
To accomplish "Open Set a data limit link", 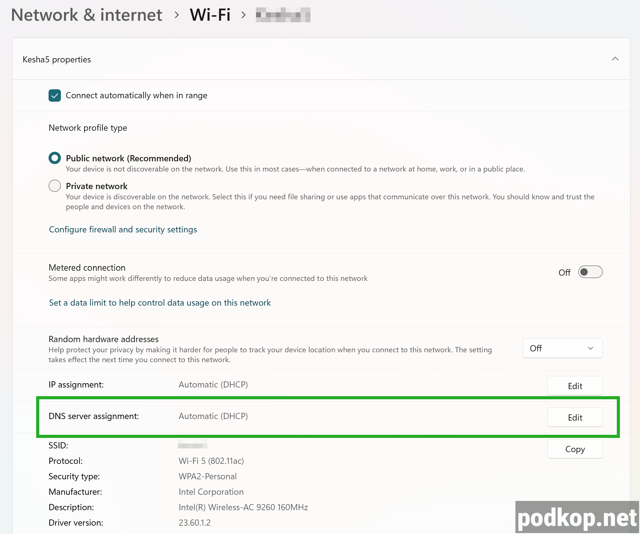I will point(160,303).
